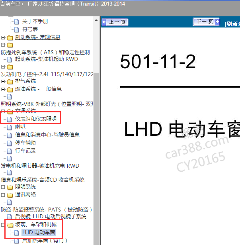This screenshot has height=245, width=240.
Task: Open 信息和娱乐系统-音频CD 收音机系统 entry
Action: tap(43, 180)
